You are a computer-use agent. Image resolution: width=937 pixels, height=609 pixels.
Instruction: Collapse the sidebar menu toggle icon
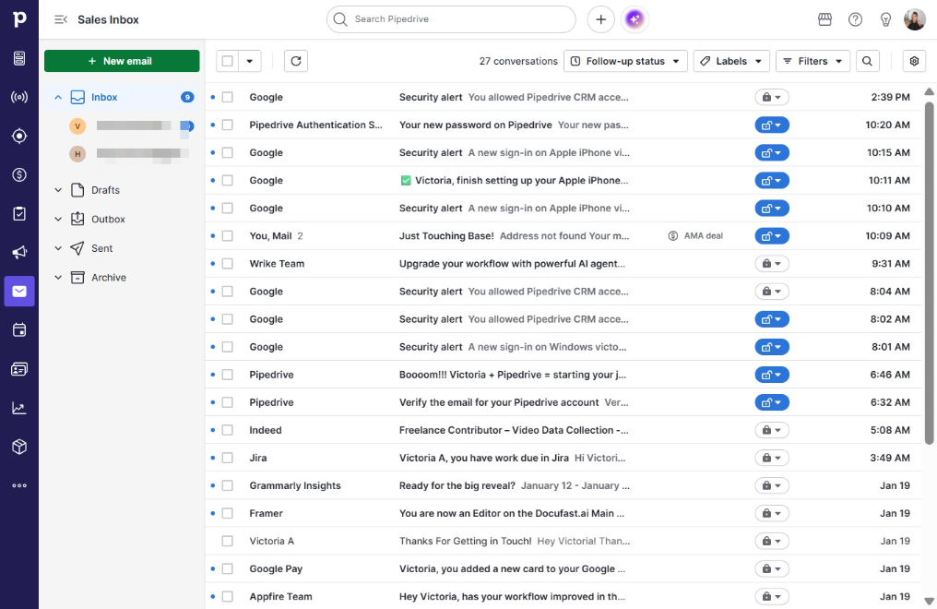[60, 19]
